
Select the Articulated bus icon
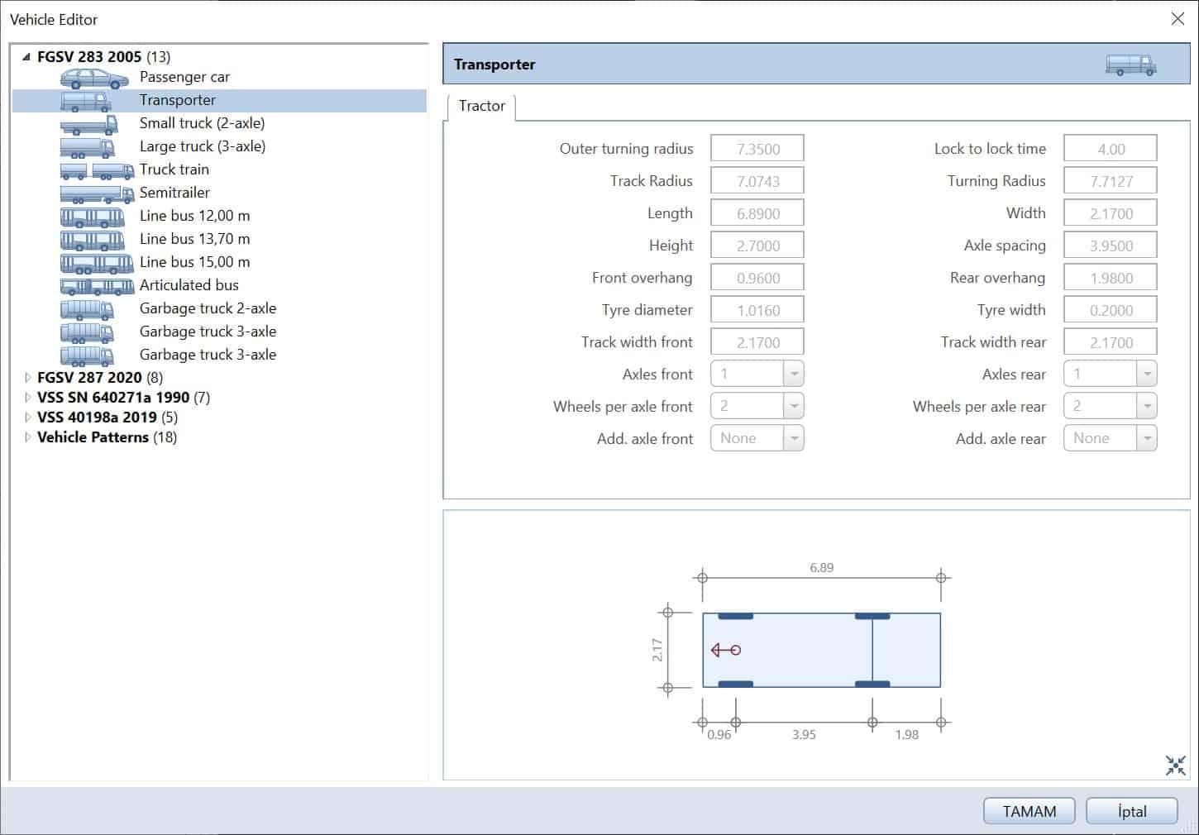click(x=97, y=286)
